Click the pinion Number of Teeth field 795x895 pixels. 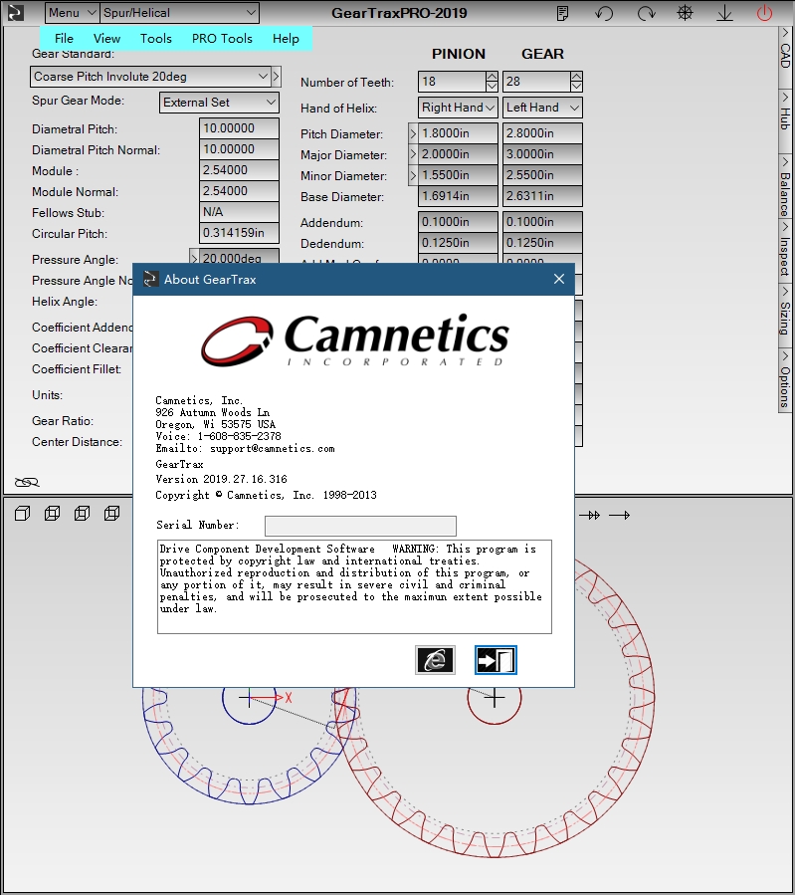coord(452,82)
